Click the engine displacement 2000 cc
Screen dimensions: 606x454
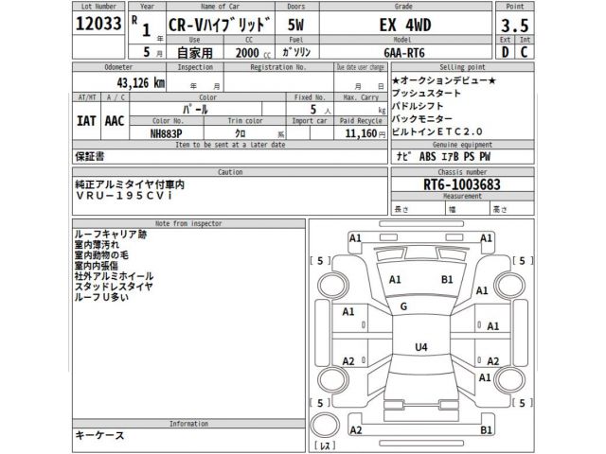(x=253, y=53)
